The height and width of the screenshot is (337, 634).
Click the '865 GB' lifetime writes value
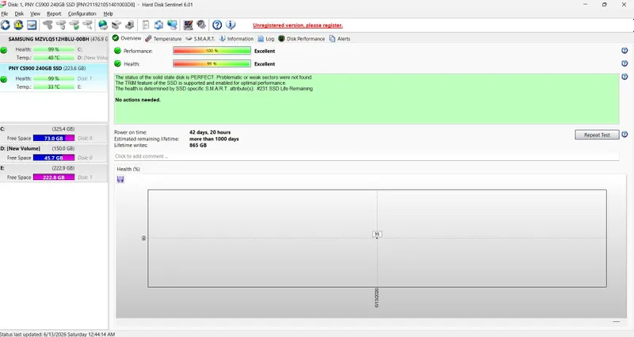point(197,145)
